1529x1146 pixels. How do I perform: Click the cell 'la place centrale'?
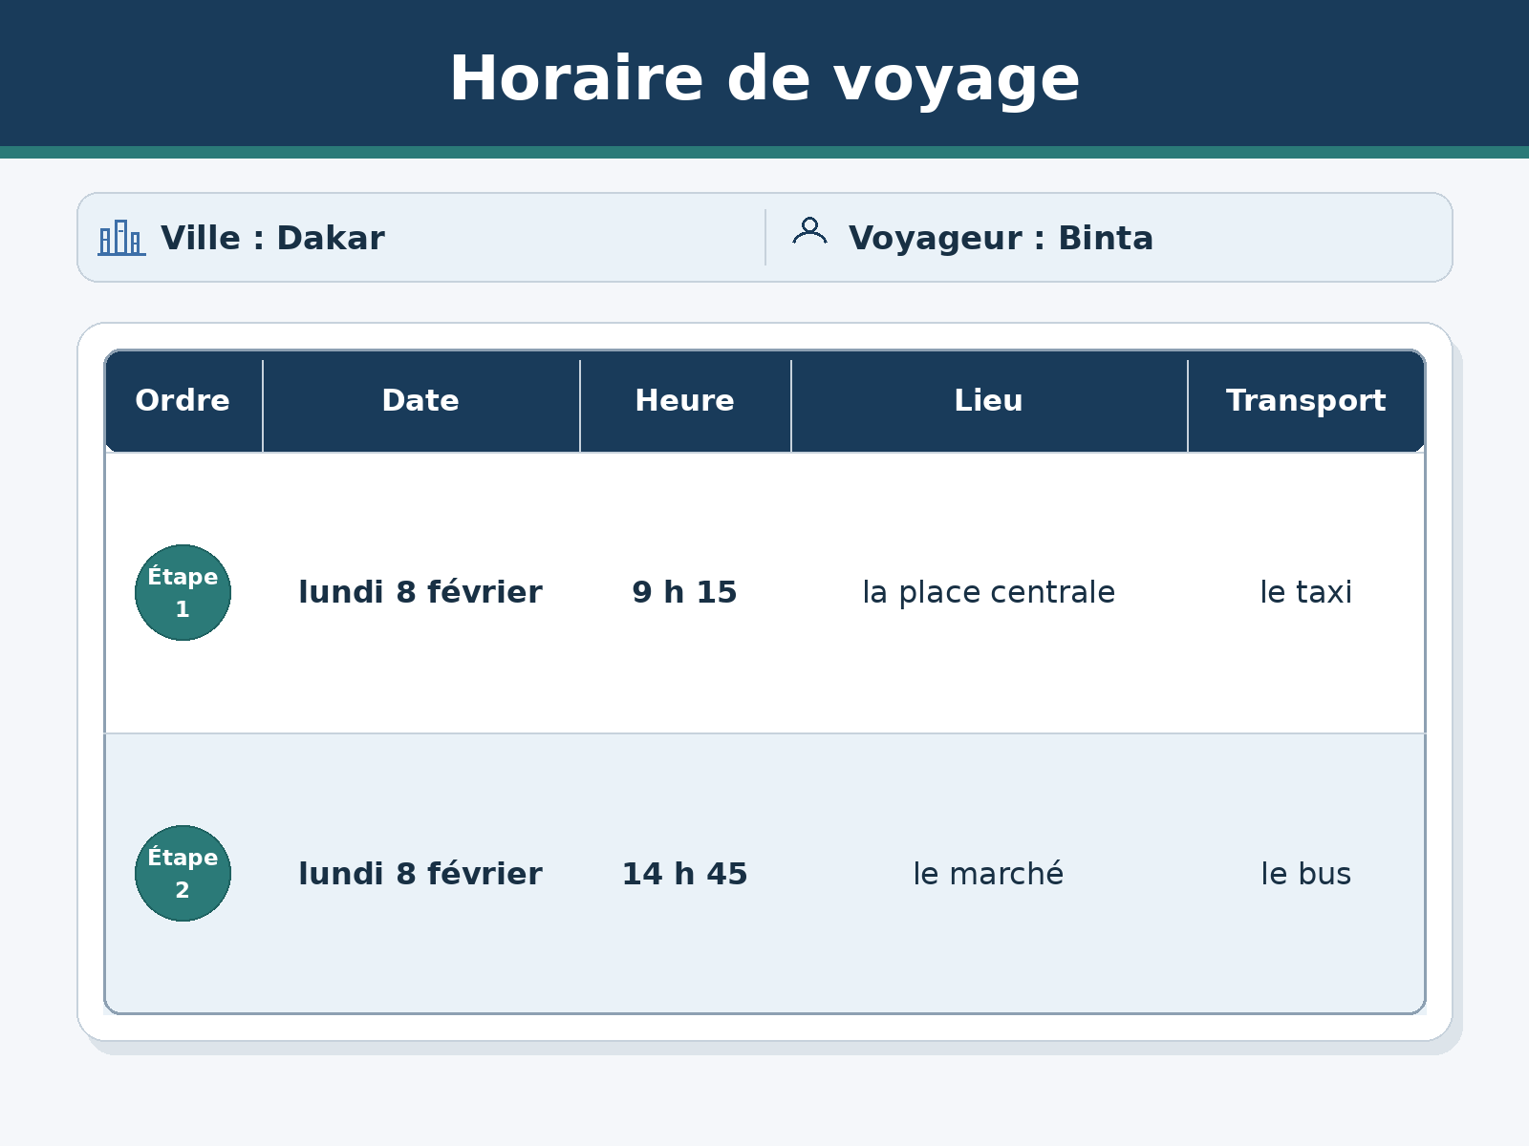[988, 592]
